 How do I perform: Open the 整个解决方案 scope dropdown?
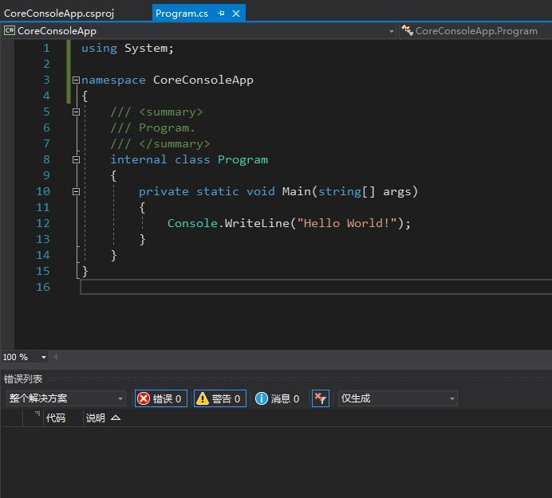(x=66, y=398)
